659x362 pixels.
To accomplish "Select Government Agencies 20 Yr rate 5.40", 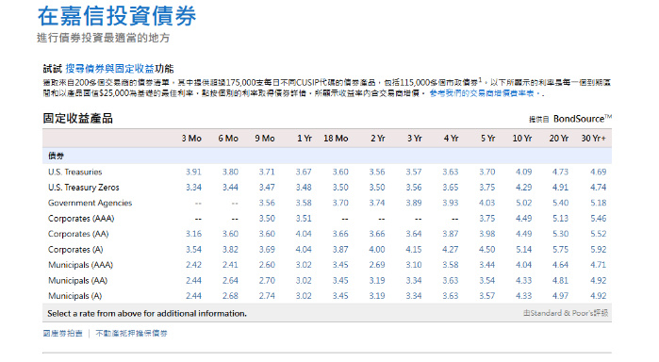I will point(560,203).
